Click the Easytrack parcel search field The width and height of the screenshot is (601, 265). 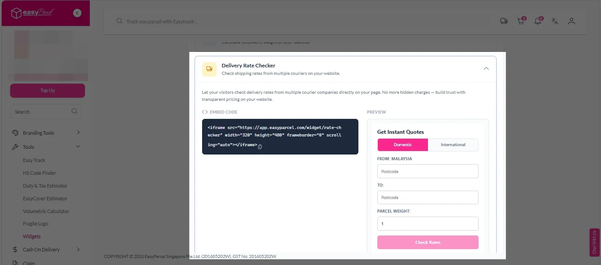click(x=304, y=21)
